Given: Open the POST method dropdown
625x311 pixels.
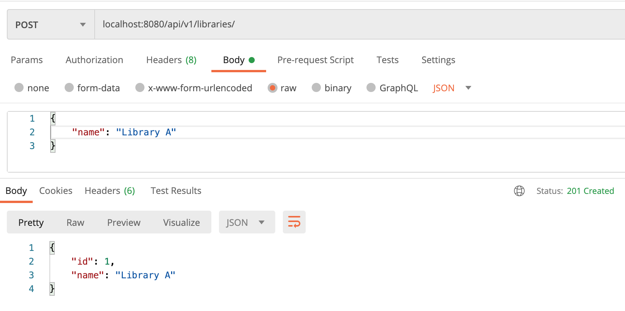Looking at the screenshot, I should pos(51,25).
